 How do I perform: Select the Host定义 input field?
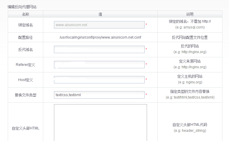pyautogui.click(x=99, y=80)
